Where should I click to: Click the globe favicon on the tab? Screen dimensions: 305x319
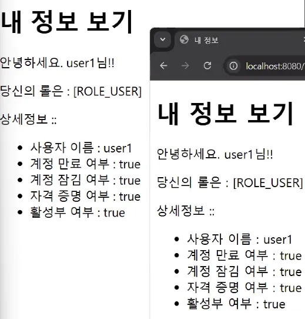[184, 39]
